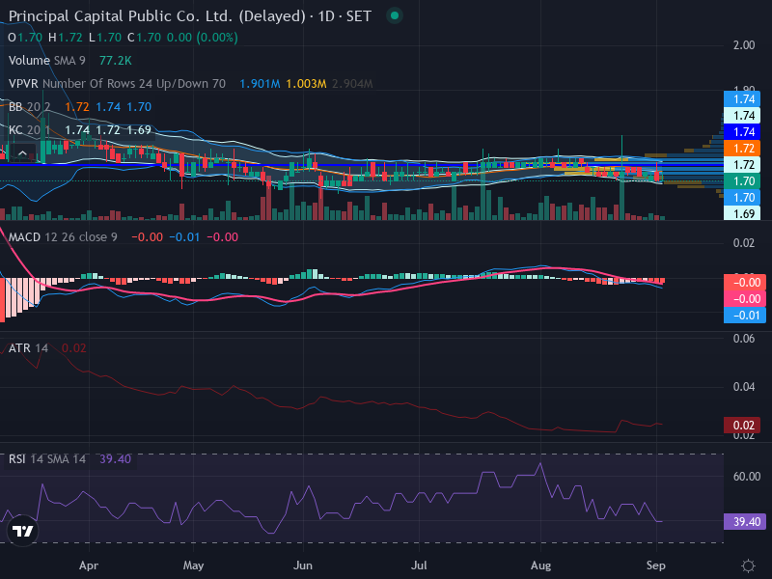Click the Jun label on time axis
The width and height of the screenshot is (772, 579).
(x=303, y=565)
